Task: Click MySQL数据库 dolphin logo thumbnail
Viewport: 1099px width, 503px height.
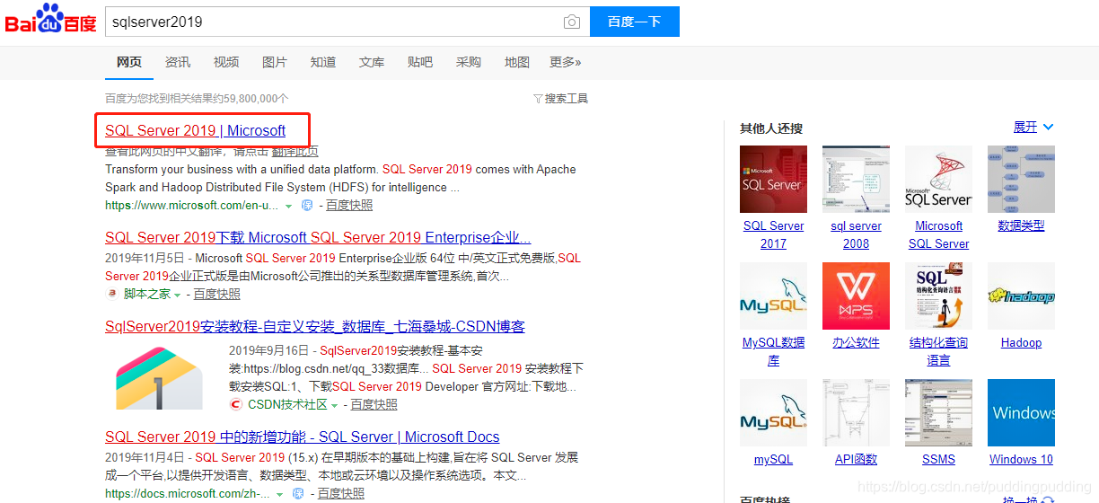Action: pyautogui.click(x=773, y=296)
